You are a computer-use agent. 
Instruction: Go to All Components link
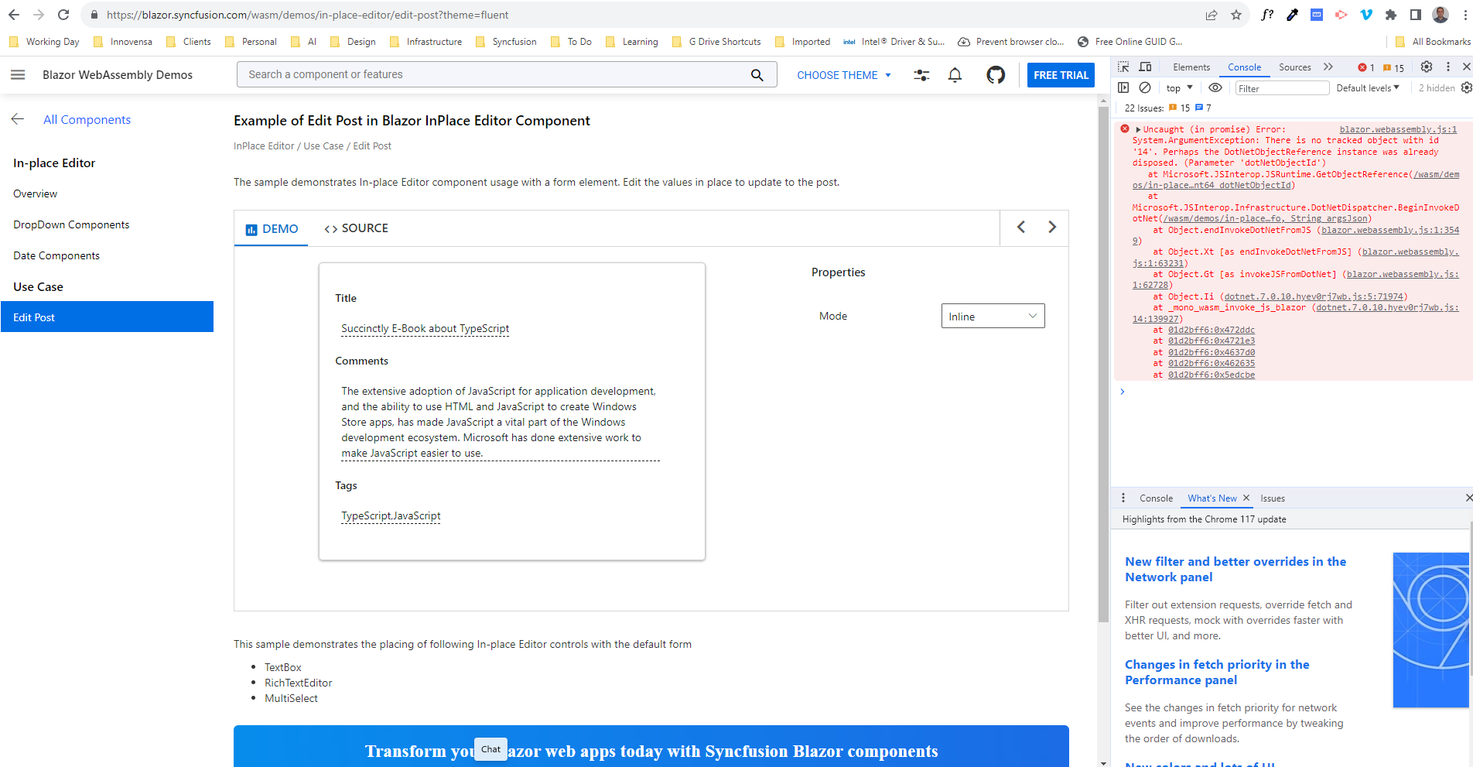pyautogui.click(x=87, y=119)
